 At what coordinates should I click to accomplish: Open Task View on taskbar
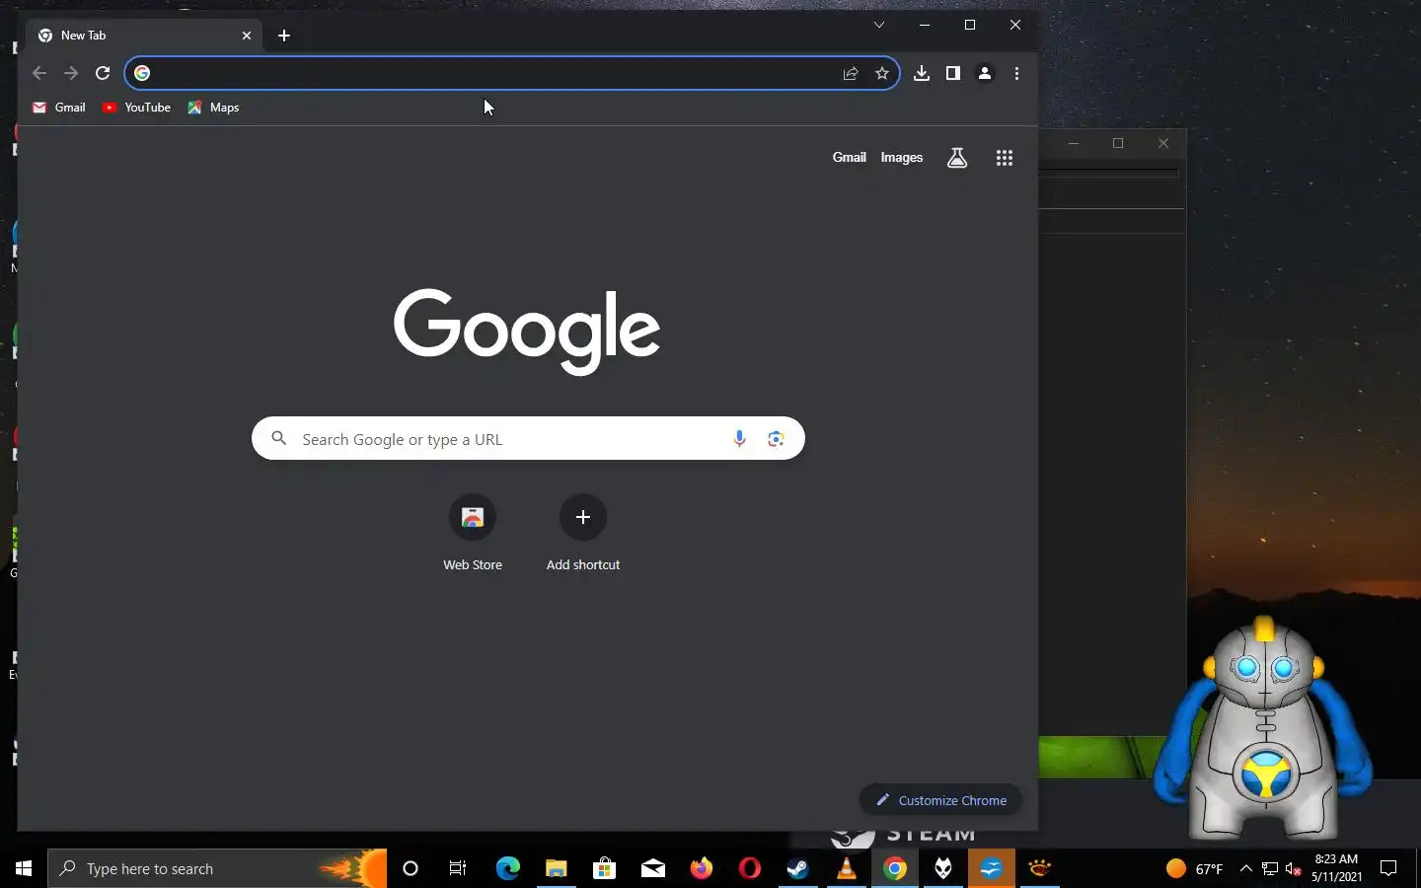[x=458, y=868]
